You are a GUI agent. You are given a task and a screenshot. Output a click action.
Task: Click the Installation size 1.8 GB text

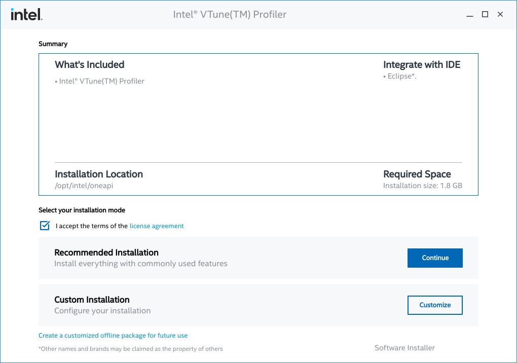tap(423, 186)
